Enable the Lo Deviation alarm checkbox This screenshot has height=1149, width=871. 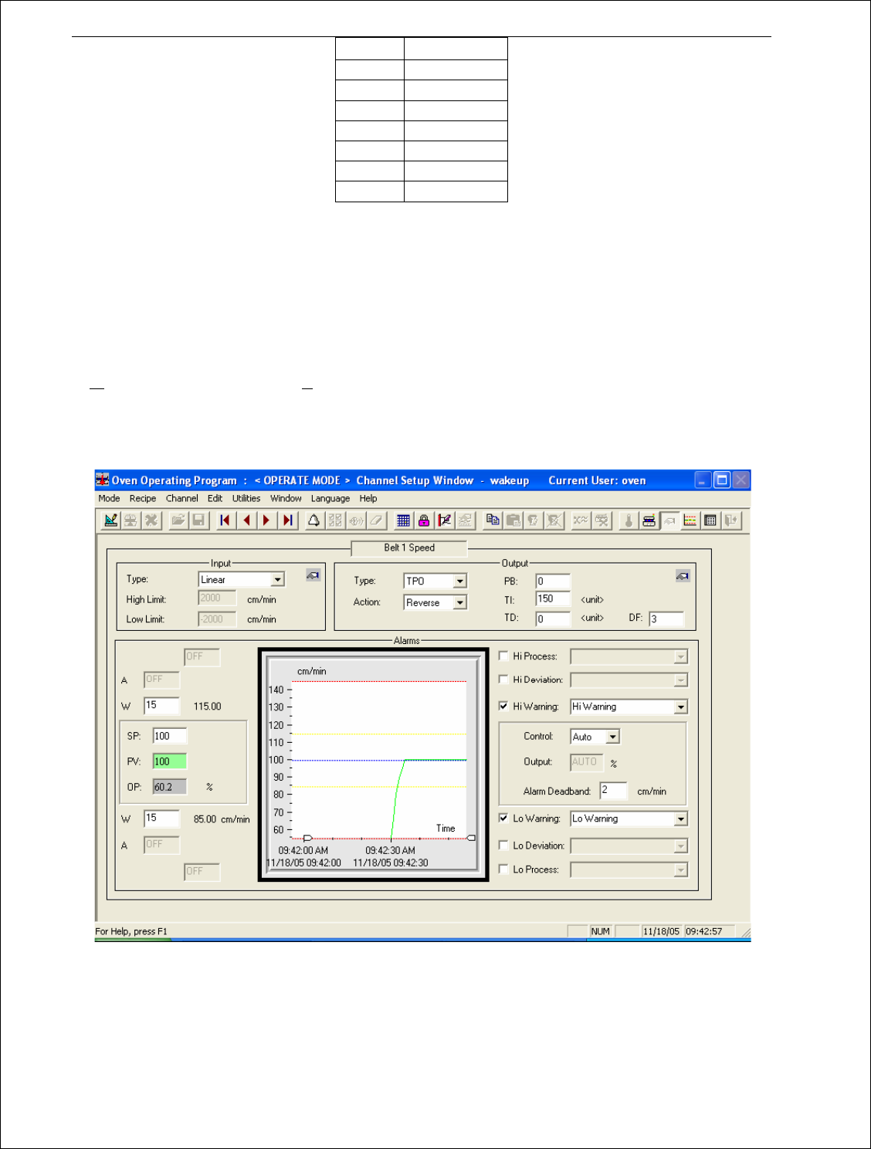503,846
